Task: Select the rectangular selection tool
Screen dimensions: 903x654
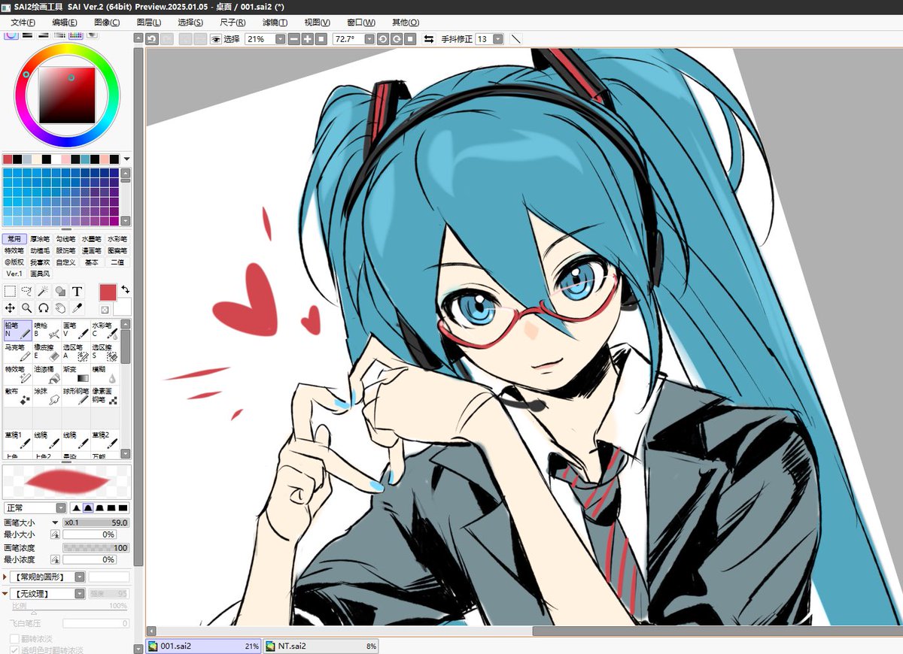Action: (11, 292)
